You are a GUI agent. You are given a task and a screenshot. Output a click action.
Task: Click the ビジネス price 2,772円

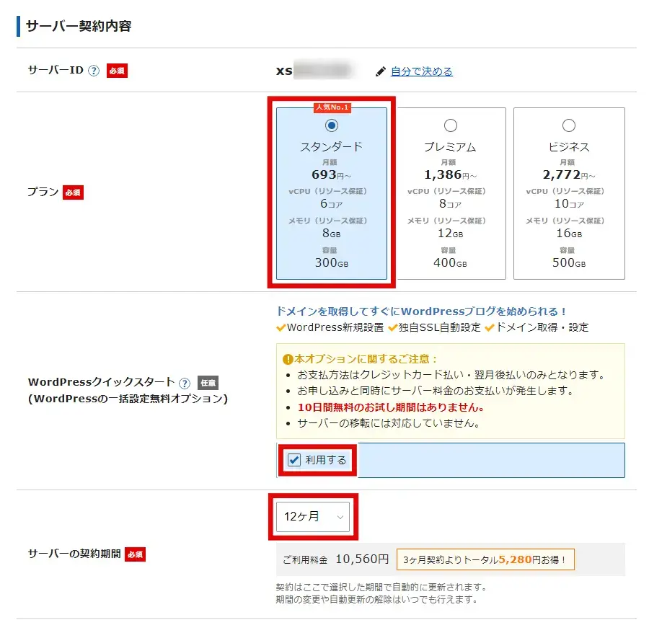pos(569,174)
